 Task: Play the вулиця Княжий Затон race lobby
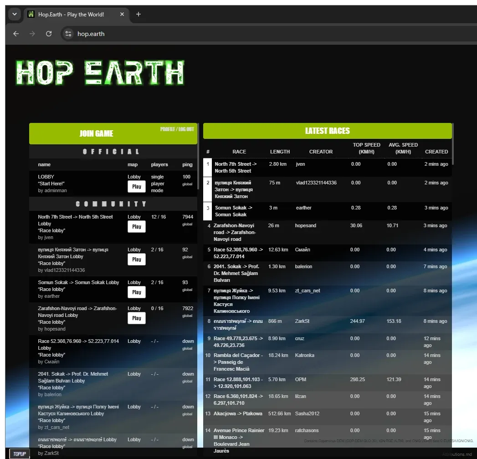coord(137,260)
